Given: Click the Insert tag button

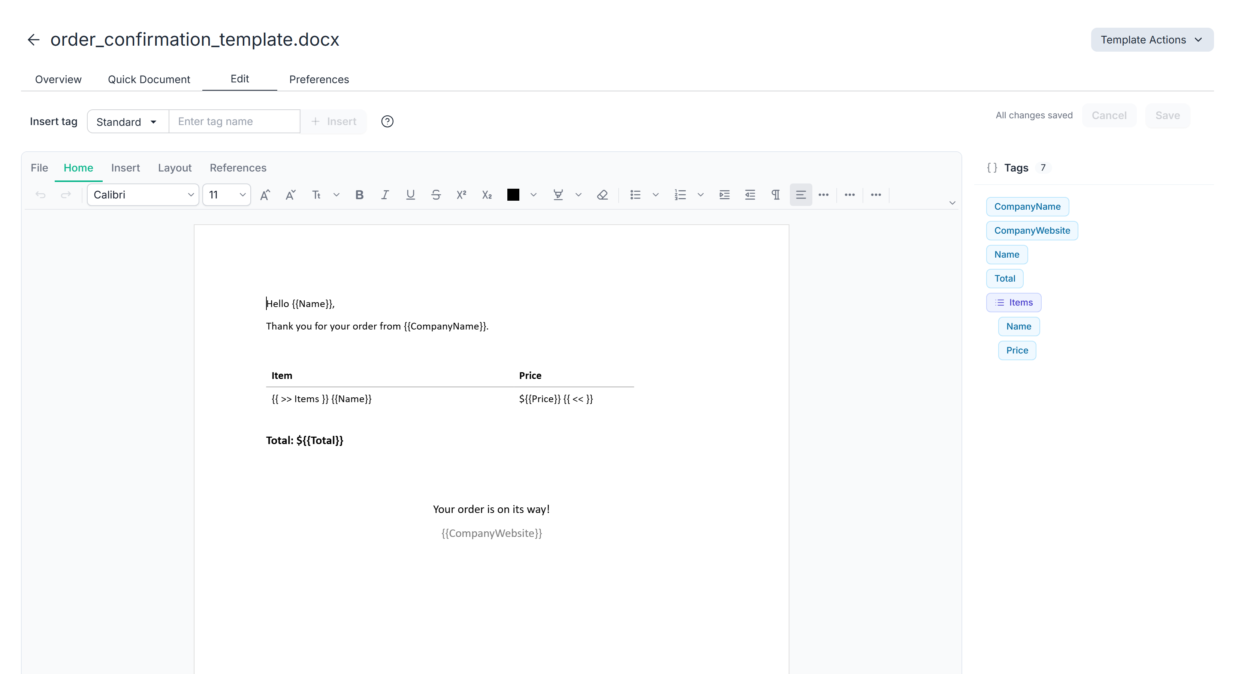Looking at the screenshot, I should 333,121.
